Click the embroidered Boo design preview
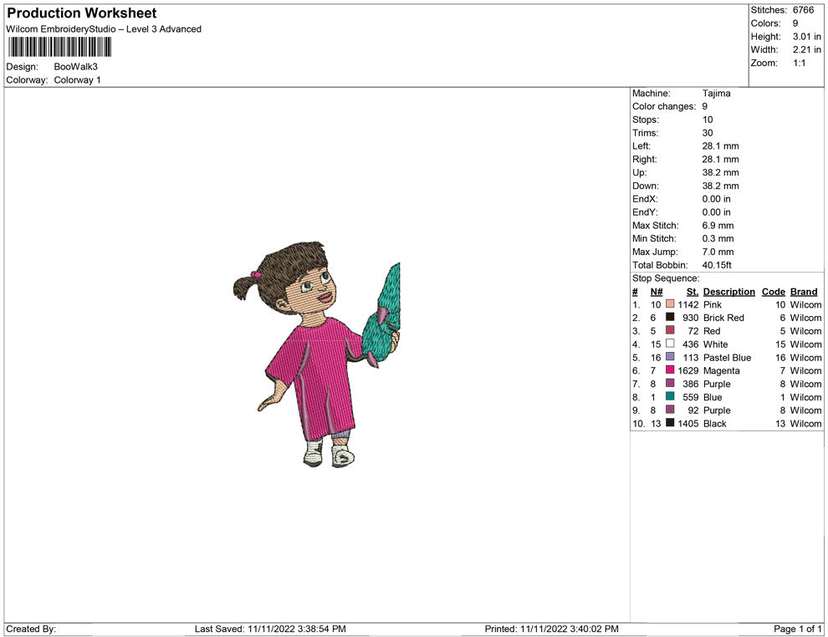 pyautogui.click(x=317, y=354)
